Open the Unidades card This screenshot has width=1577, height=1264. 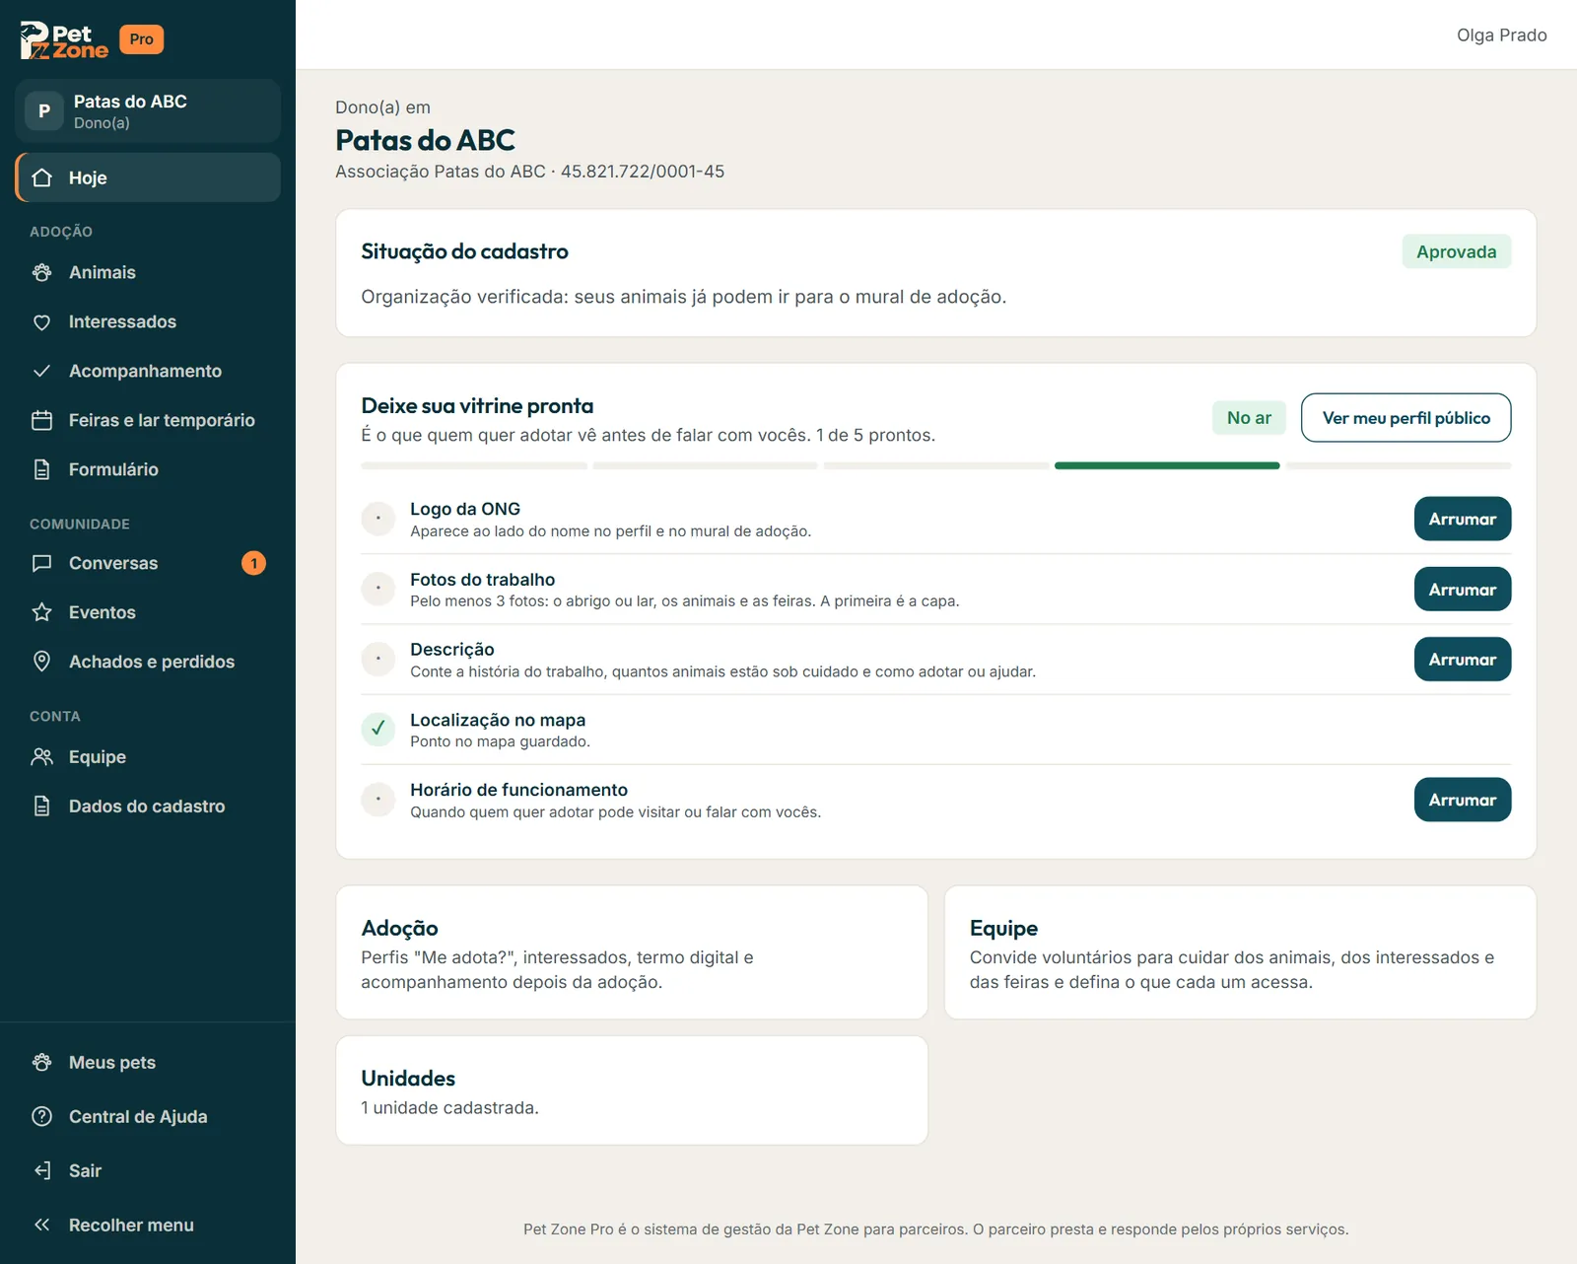632,1090
